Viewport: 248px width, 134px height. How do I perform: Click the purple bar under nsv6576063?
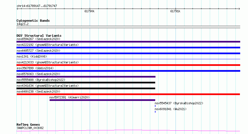click(x=86, y=77)
